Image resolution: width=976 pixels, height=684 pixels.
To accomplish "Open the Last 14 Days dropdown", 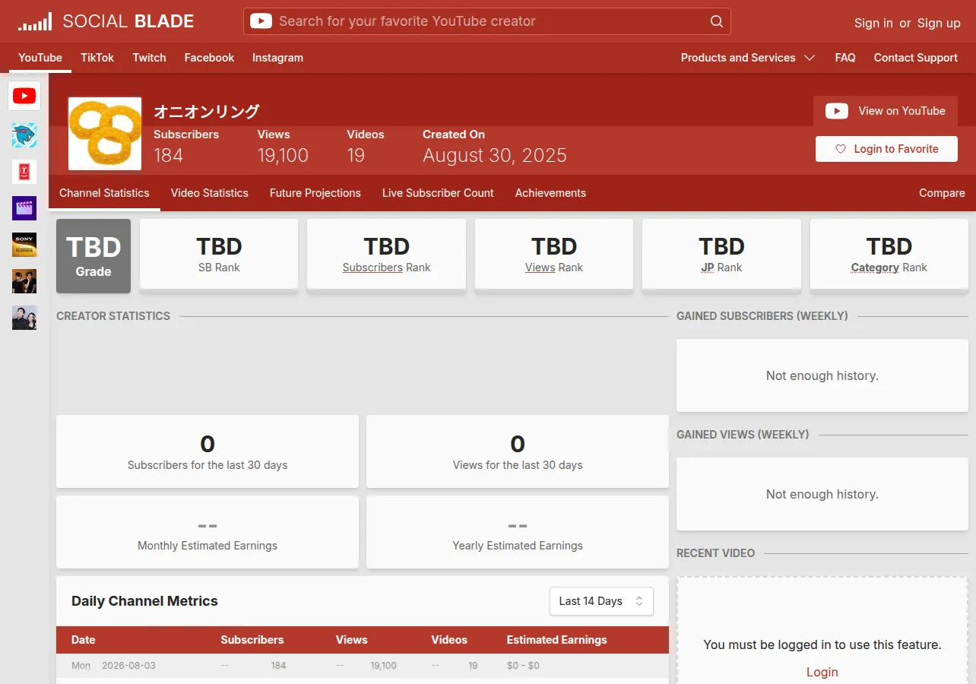I will click(x=601, y=601).
